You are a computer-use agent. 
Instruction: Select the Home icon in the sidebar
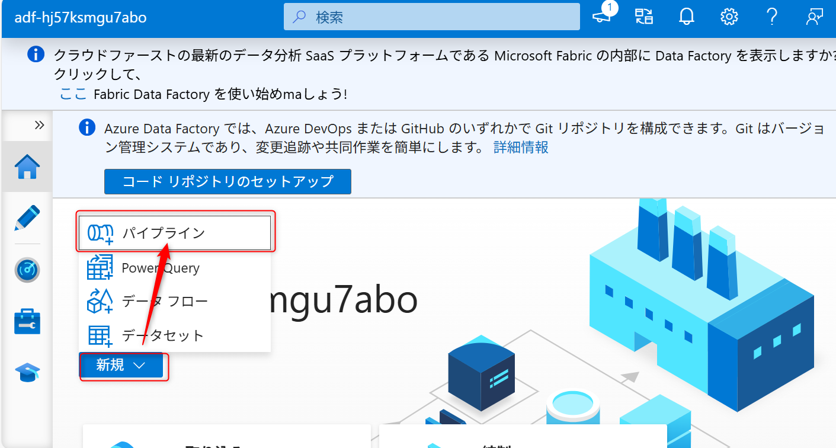click(27, 167)
